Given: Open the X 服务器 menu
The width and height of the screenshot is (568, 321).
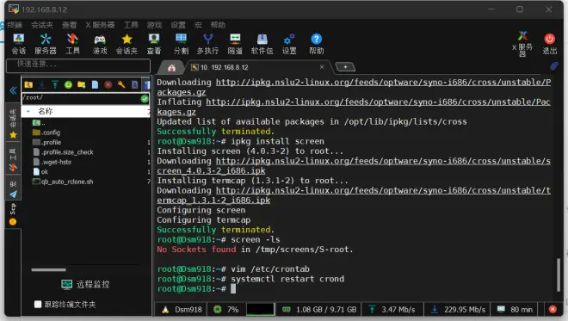Looking at the screenshot, I should click(101, 25).
